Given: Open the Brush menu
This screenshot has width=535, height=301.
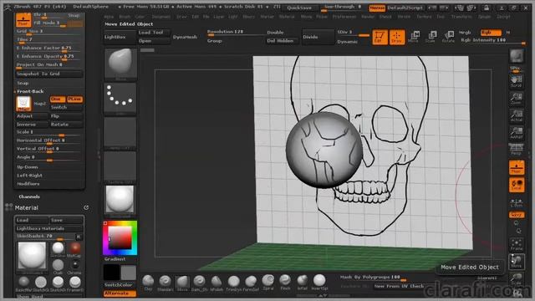Looking at the screenshot, I should (x=125, y=16).
